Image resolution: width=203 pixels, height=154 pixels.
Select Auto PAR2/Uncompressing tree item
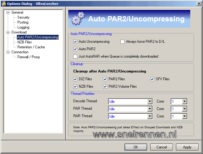(38, 37)
